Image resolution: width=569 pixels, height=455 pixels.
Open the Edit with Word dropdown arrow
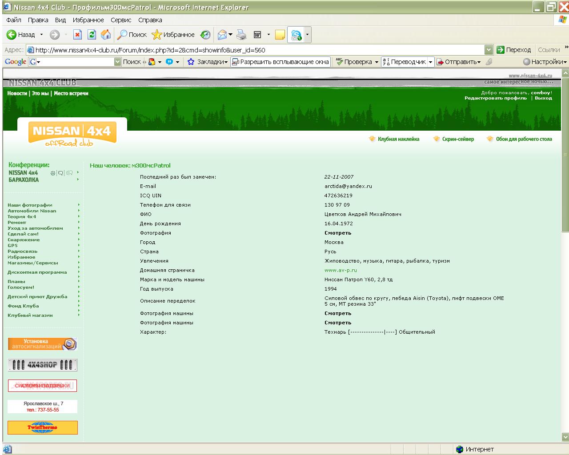tap(268, 35)
